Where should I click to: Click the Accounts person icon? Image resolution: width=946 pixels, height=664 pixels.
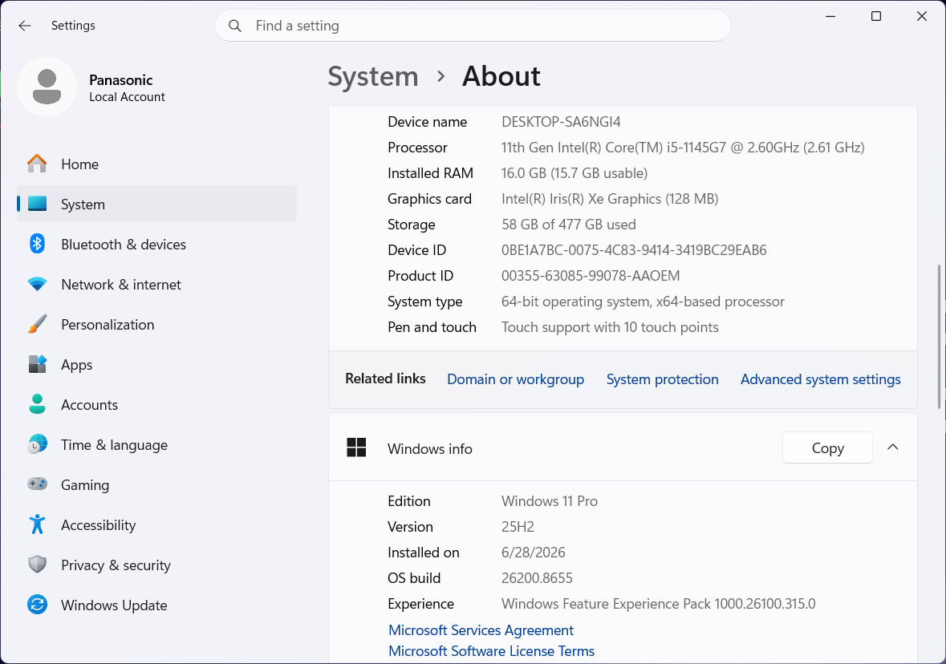37,404
